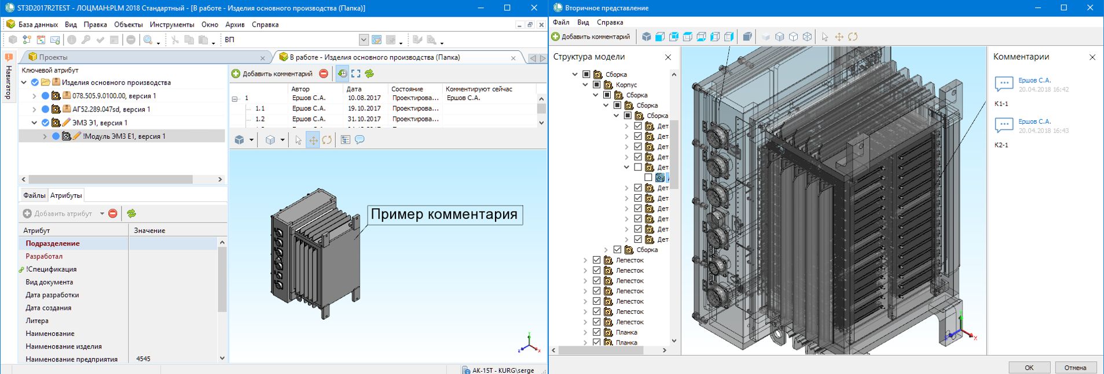The height and width of the screenshot is (374, 1104).
Task: Click the envelope mail icon in the main toolbar
Action: point(55,40)
